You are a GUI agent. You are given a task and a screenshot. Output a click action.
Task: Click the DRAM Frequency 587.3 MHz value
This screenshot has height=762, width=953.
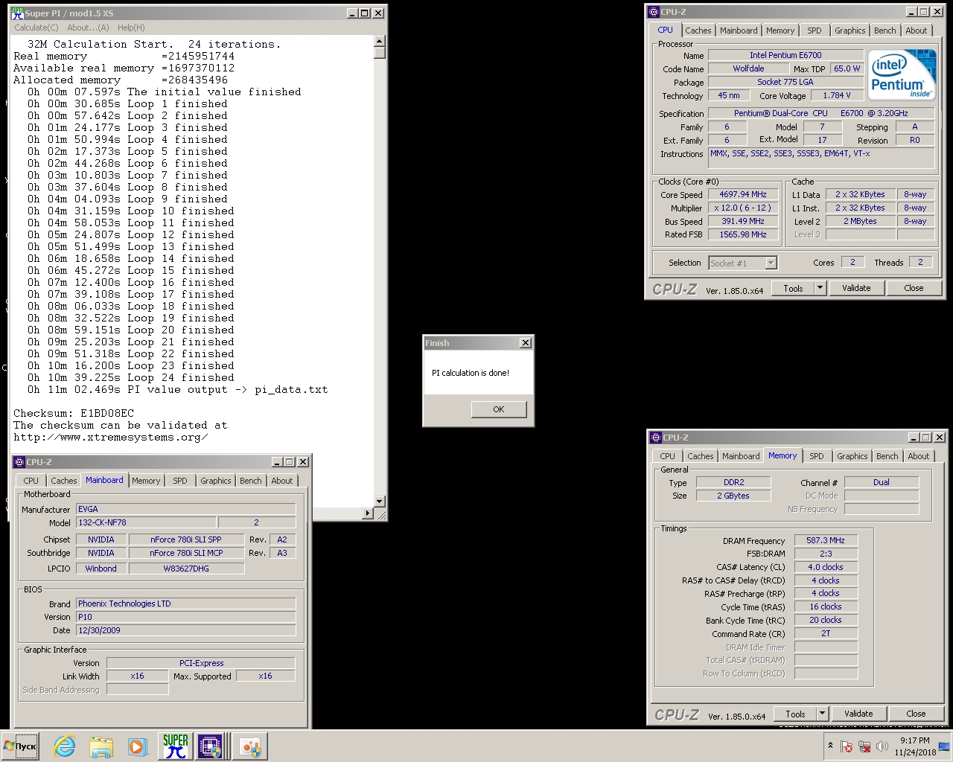(826, 540)
